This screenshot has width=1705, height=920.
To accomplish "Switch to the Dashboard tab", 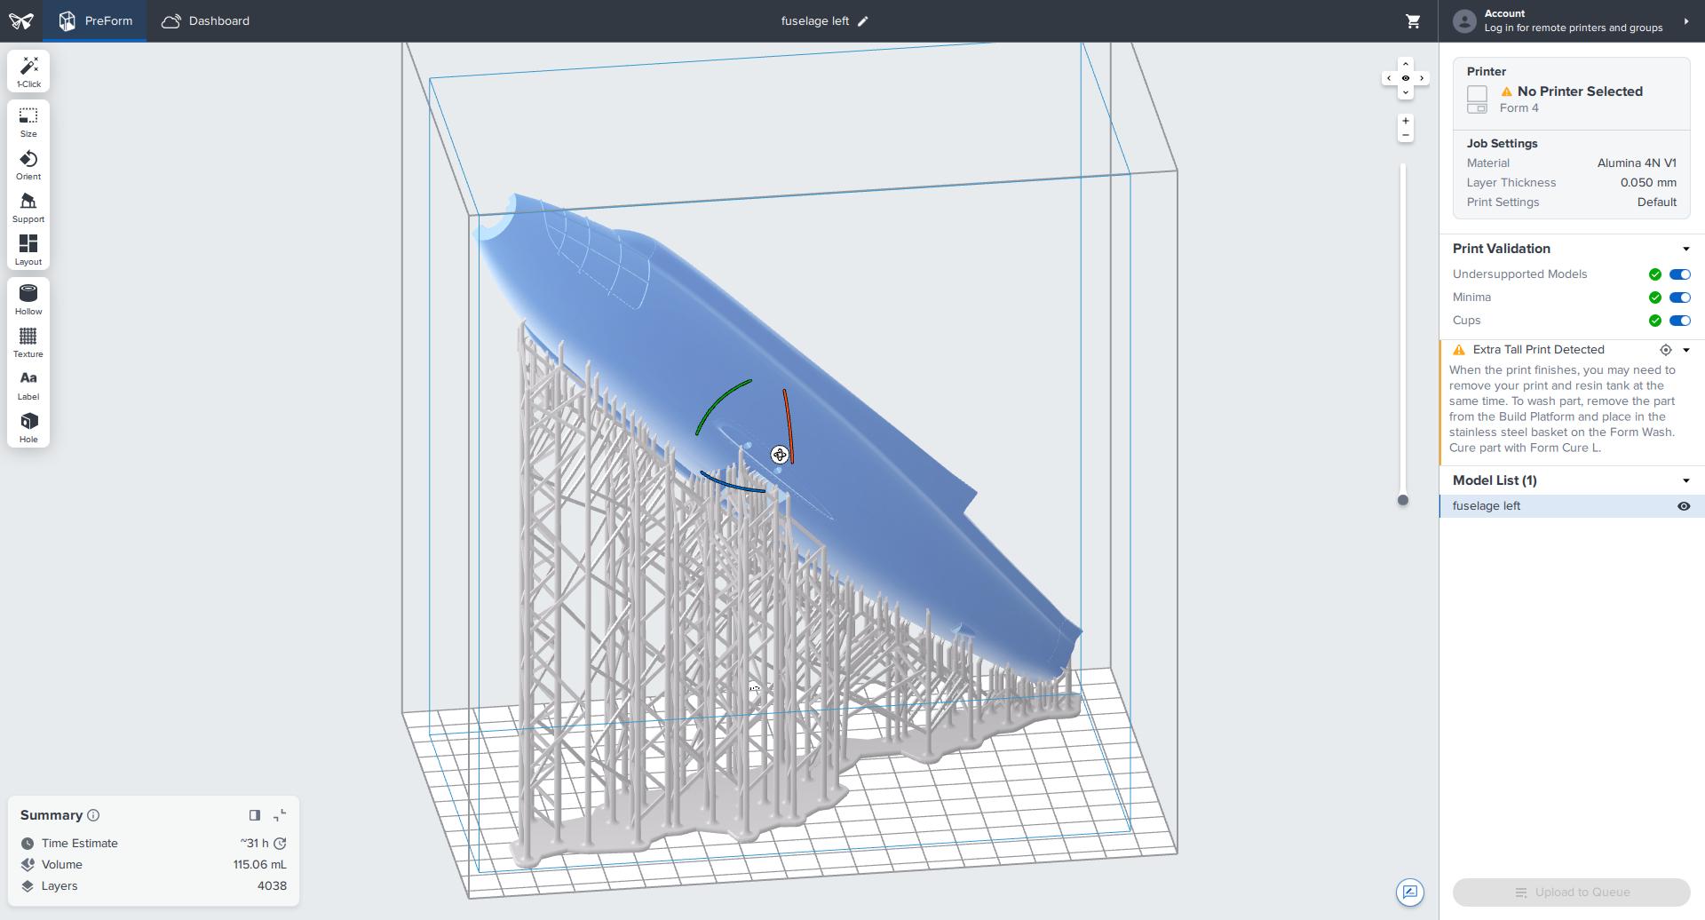I will coord(205,21).
